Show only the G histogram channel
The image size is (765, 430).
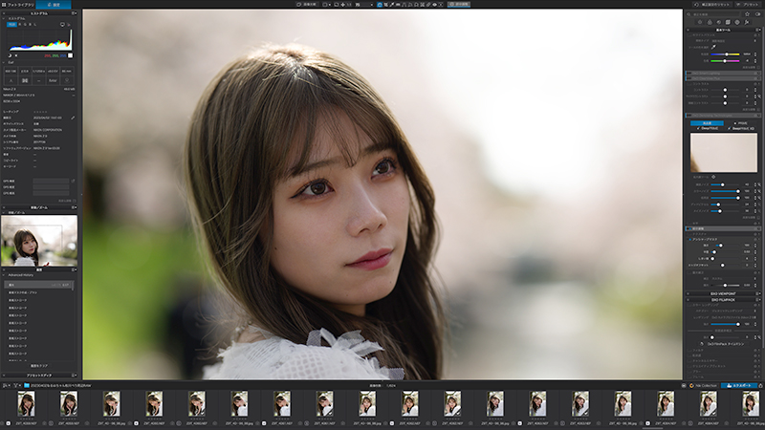[25, 25]
